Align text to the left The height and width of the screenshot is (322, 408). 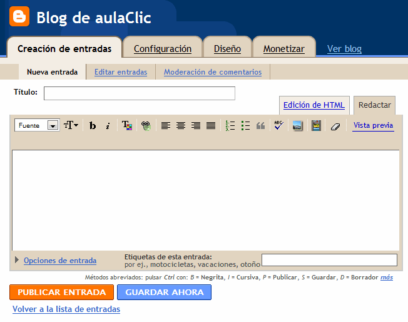click(x=166, y=125)
